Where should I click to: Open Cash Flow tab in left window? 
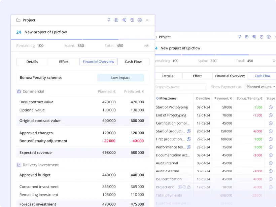pos(133,62)
